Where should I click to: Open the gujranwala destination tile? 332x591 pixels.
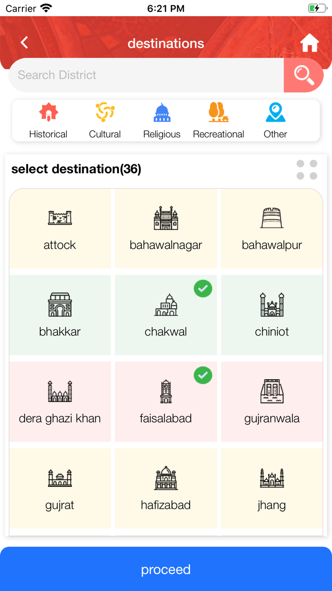pos(271,401)
